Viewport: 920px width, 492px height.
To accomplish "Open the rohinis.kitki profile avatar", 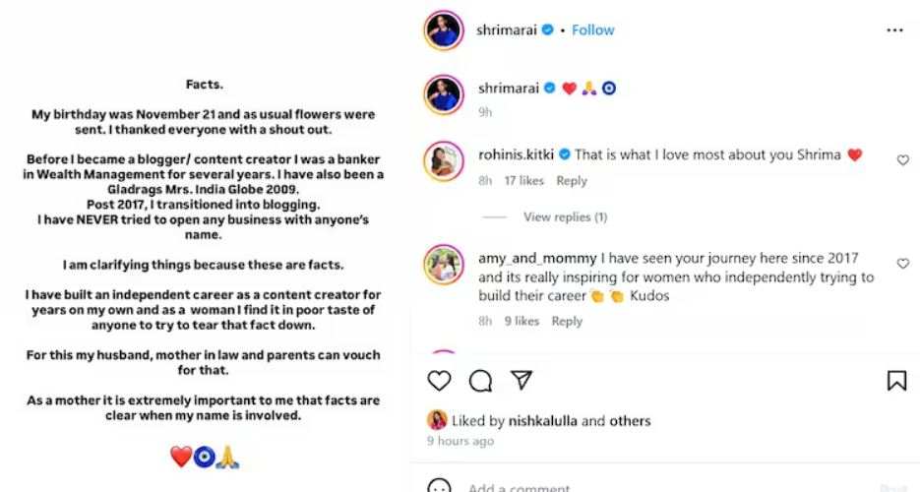I will [444, 161].
